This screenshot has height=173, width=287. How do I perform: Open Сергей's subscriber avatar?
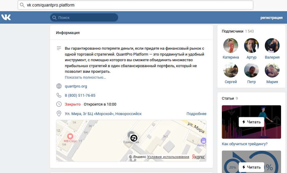231,70
